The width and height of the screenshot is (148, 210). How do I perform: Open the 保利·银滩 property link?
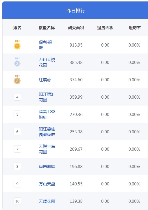(x=45, y=45)
